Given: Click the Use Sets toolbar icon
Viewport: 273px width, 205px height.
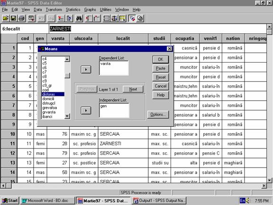Looking at the screenshot, I should [140, 19].
